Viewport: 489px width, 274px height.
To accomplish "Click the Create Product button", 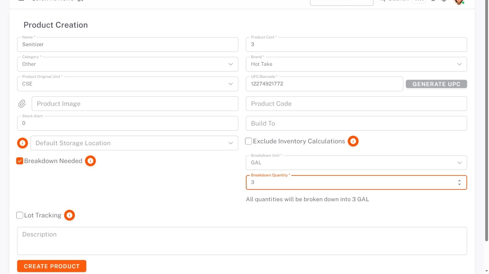I will click(52, 266).
